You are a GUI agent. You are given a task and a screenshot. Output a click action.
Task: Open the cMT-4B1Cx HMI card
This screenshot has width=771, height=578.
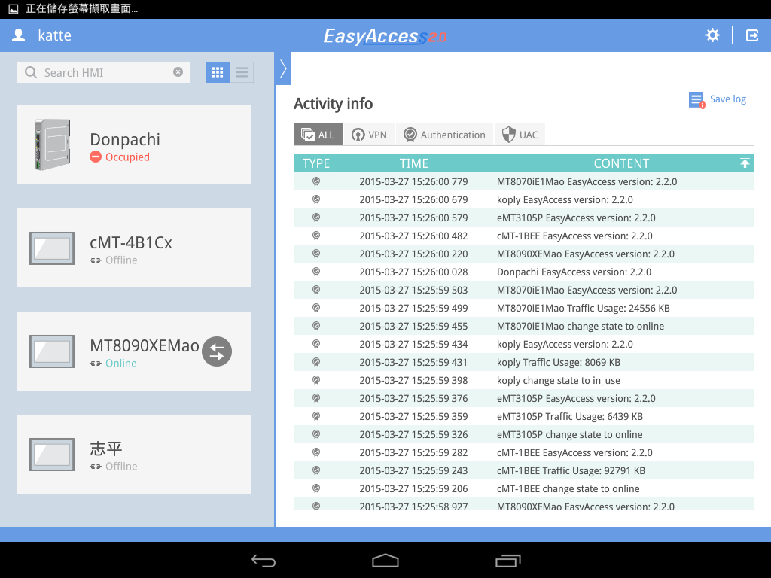(x=134, y=248)
